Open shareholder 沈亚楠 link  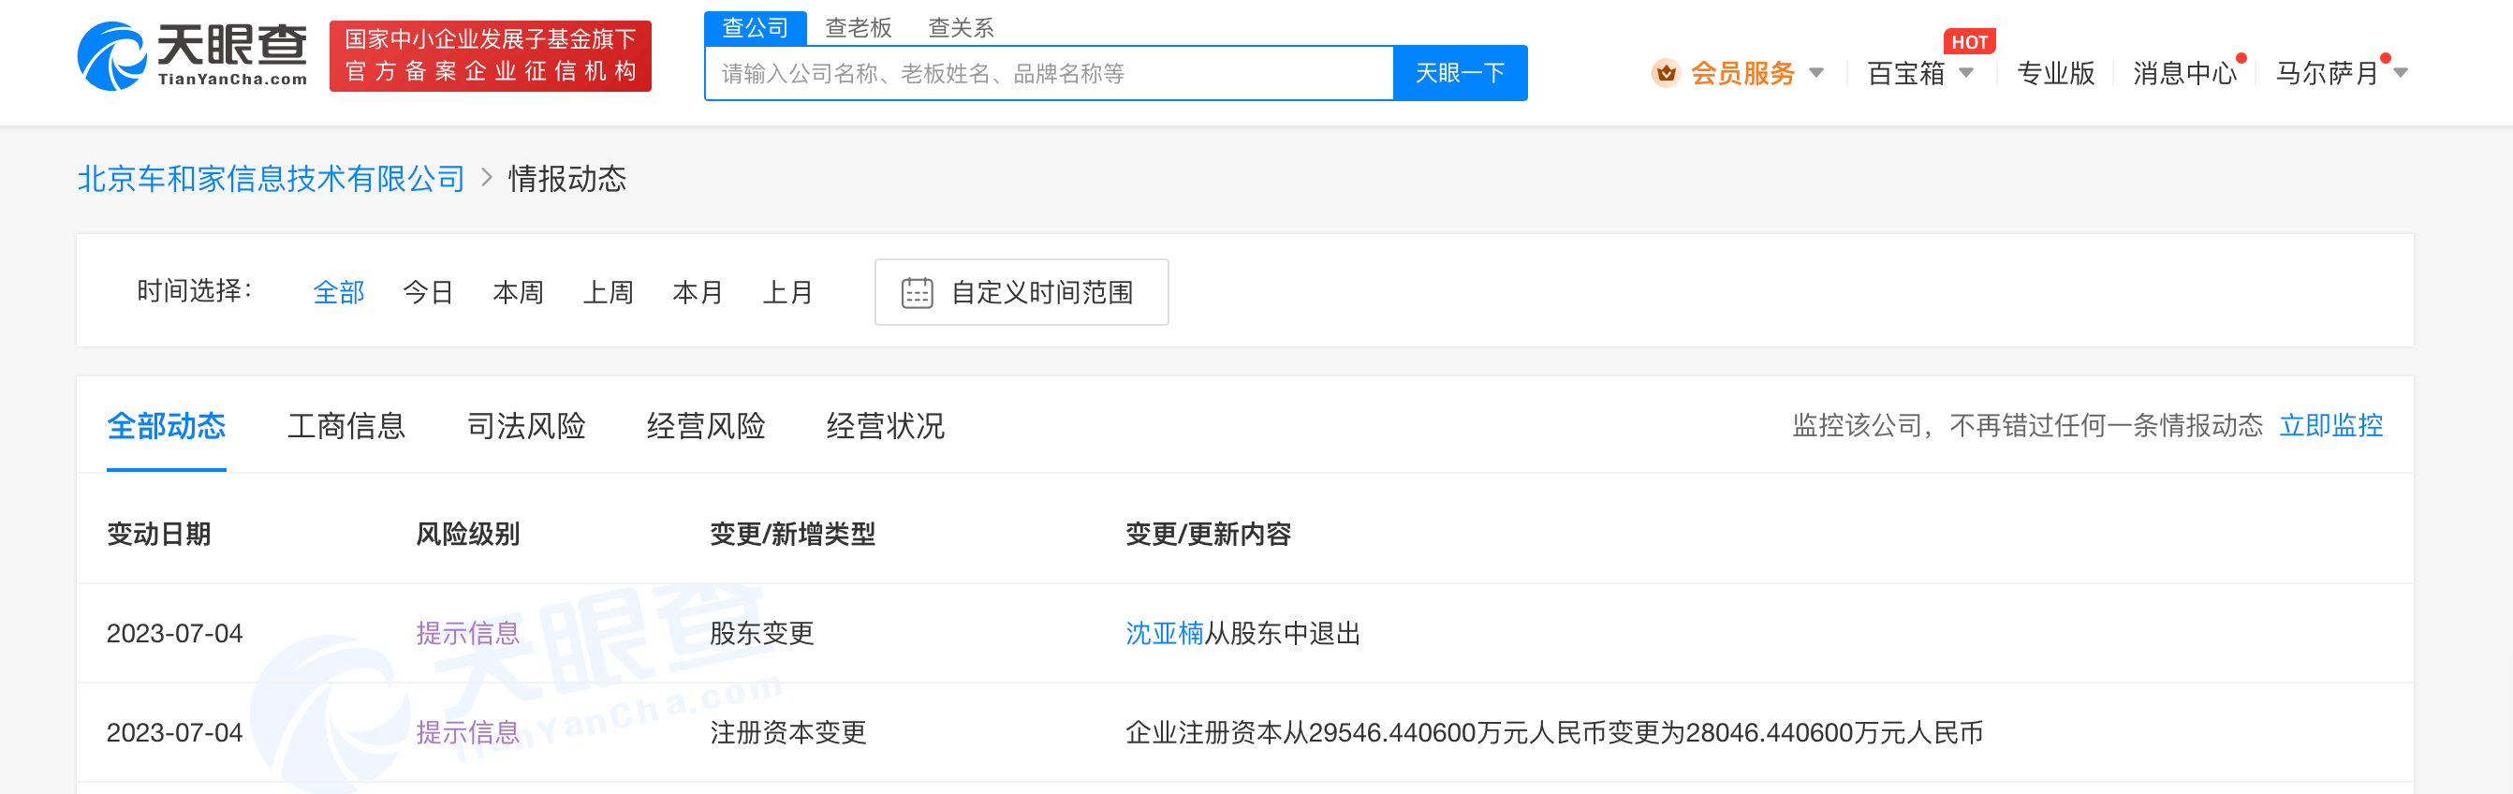pos(1163,634)
